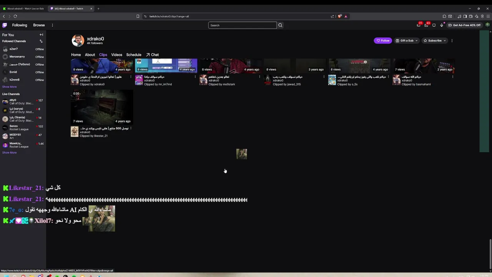The height and width of the screenshot is (277, 492).
Task: Open the Twitch more options dots menu
Action: (x=52, y=25)
